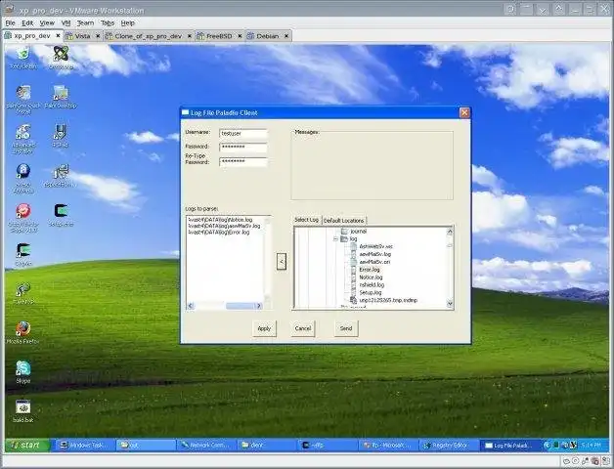Launch the Skype desktop shortcut
This screenshot has width=614, height=469.
click(22, 368)
